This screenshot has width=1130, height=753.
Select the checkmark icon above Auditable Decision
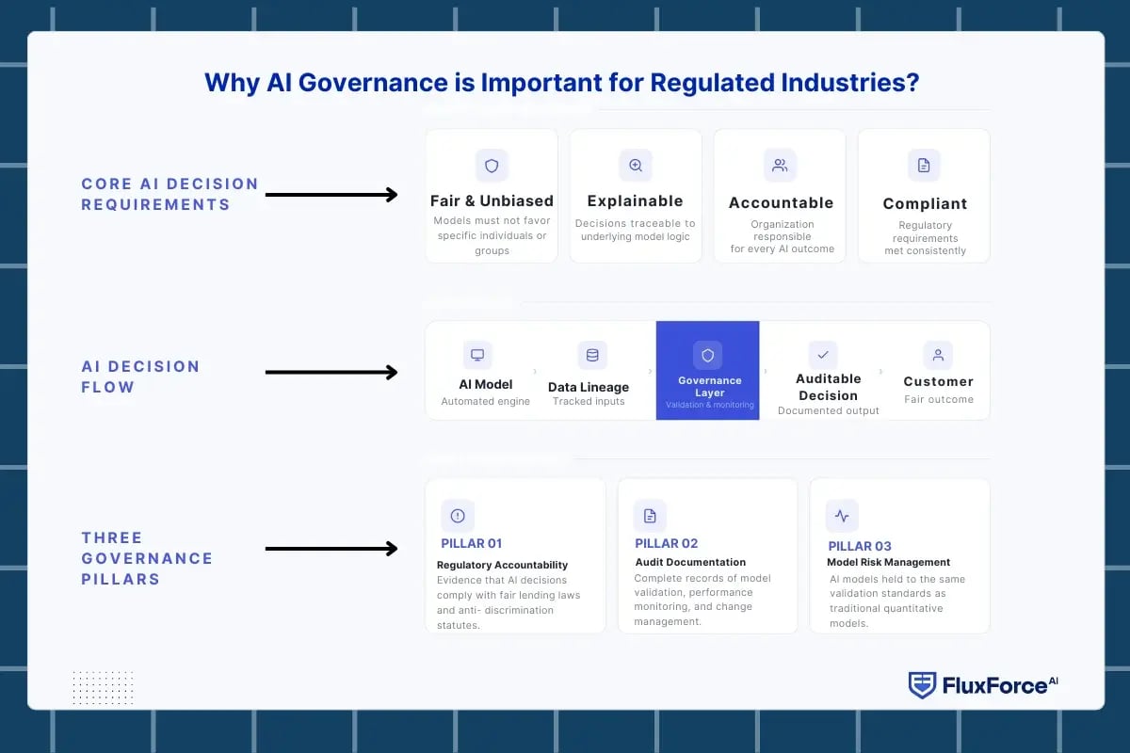coord(823,354)
